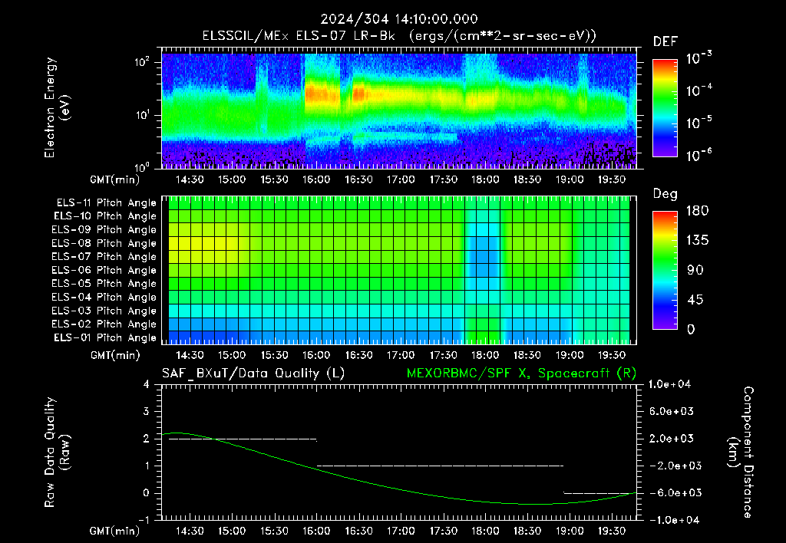Select the Deg label above the angle scale
The height and width of the screenshot is (543, 786).
[x=665, y=194]
